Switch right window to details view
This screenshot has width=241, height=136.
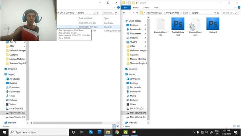point(234,126)
